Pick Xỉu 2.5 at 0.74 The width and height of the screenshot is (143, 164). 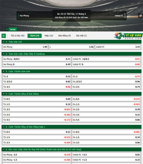pos(106,87)
